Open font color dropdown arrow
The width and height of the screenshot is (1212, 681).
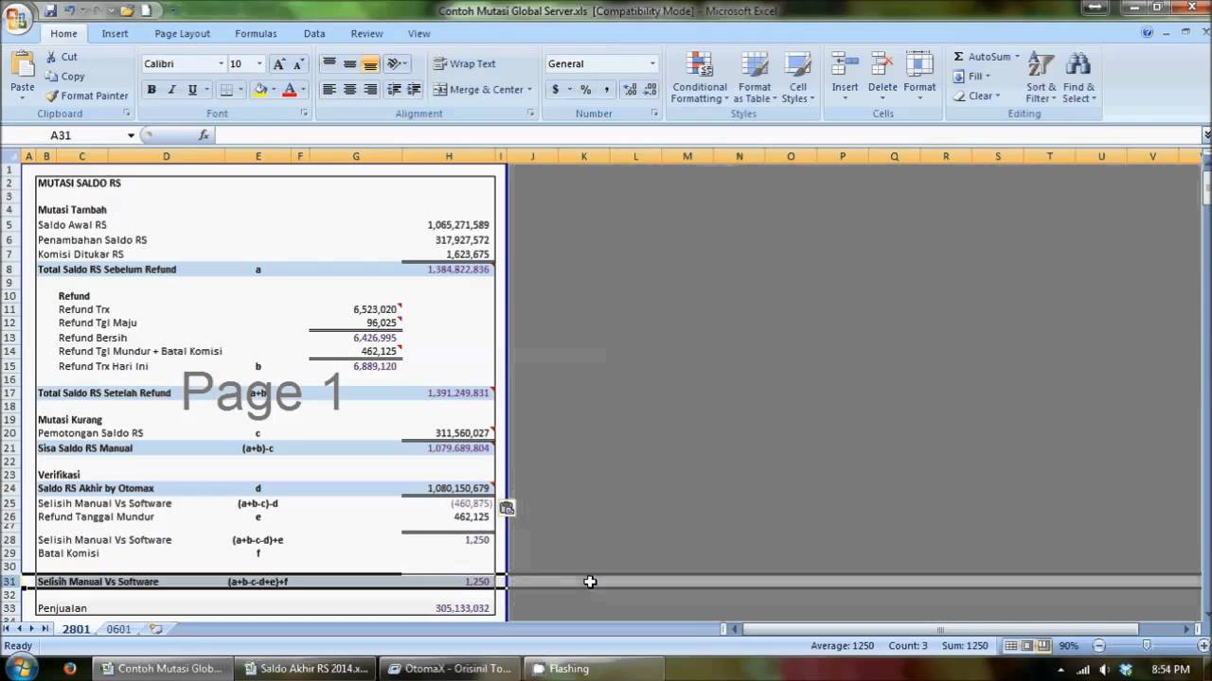pyautogui.click(x=303, y=90)
